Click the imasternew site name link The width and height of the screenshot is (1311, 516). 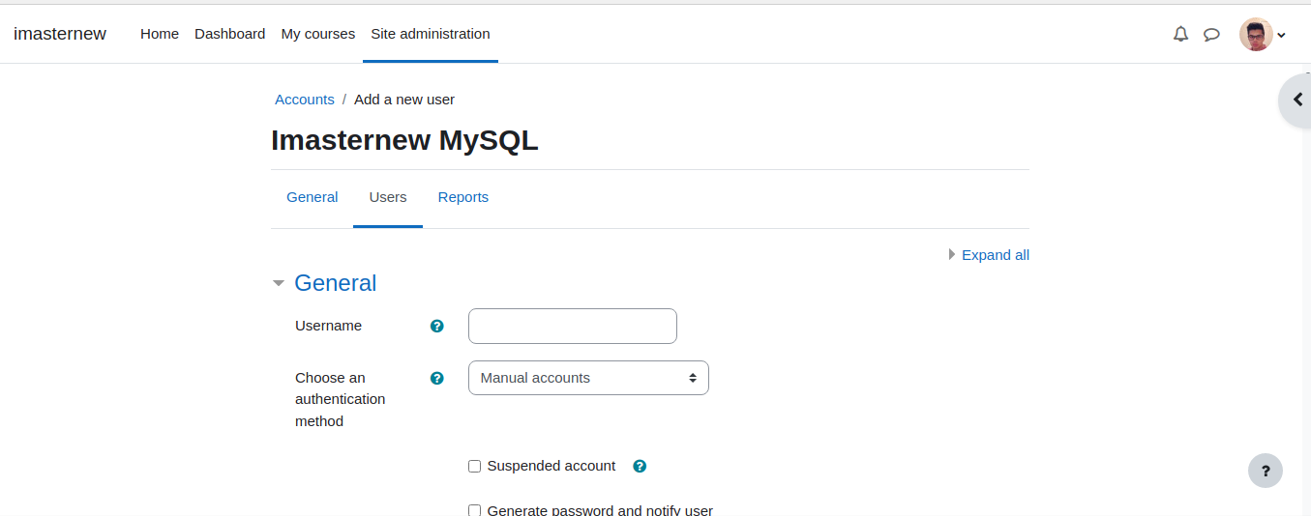click(60, 34)
